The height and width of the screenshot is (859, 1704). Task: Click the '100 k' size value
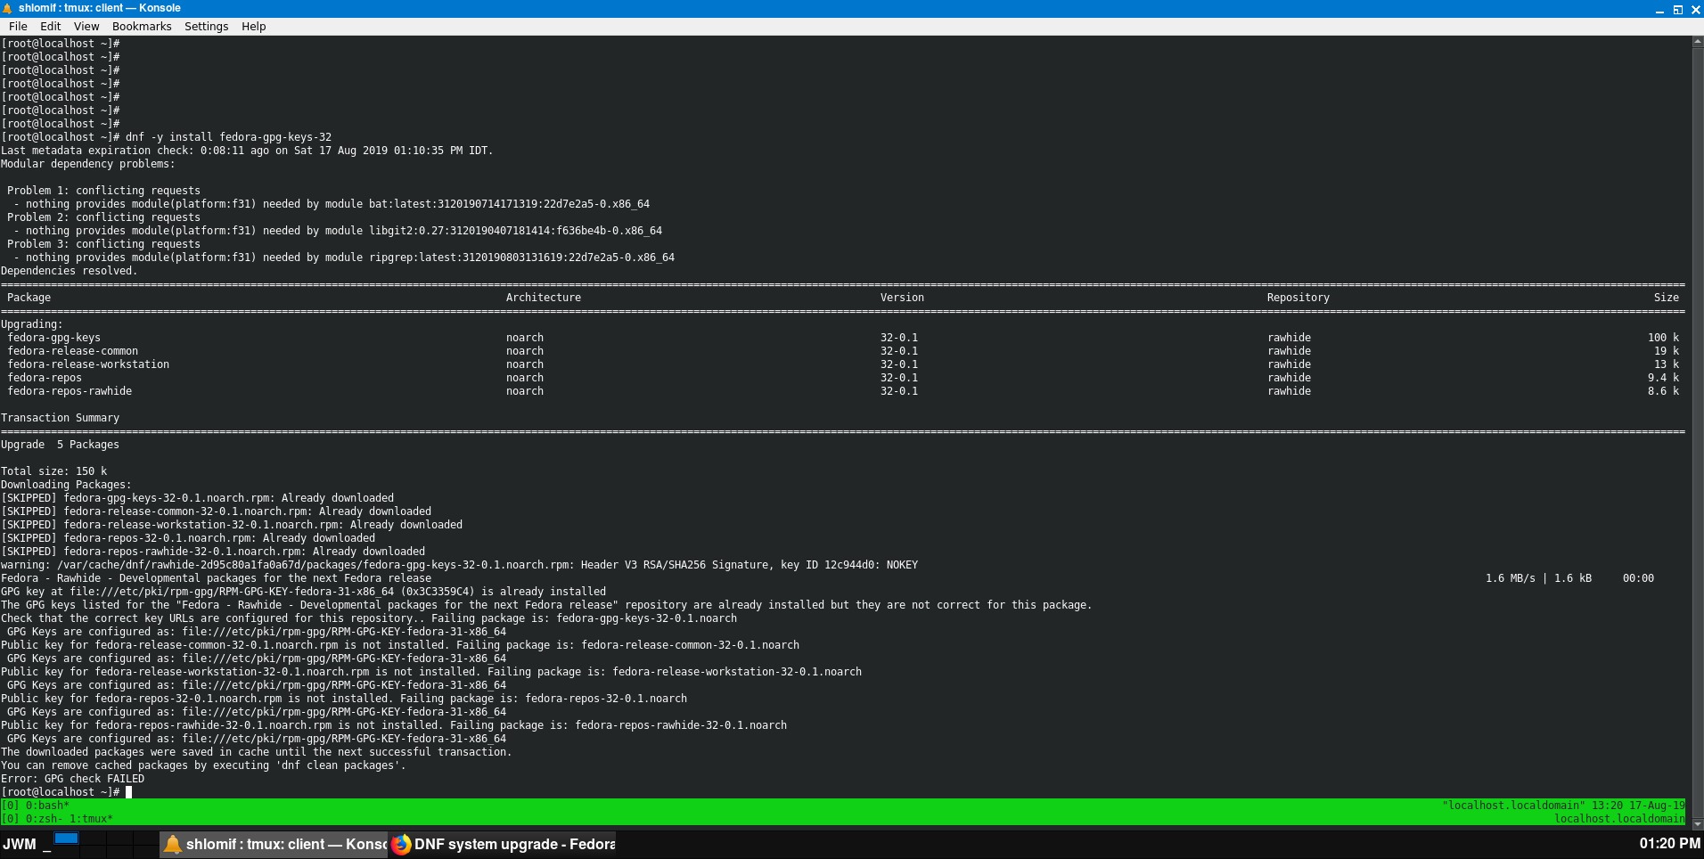click(x=1663, y=338)
